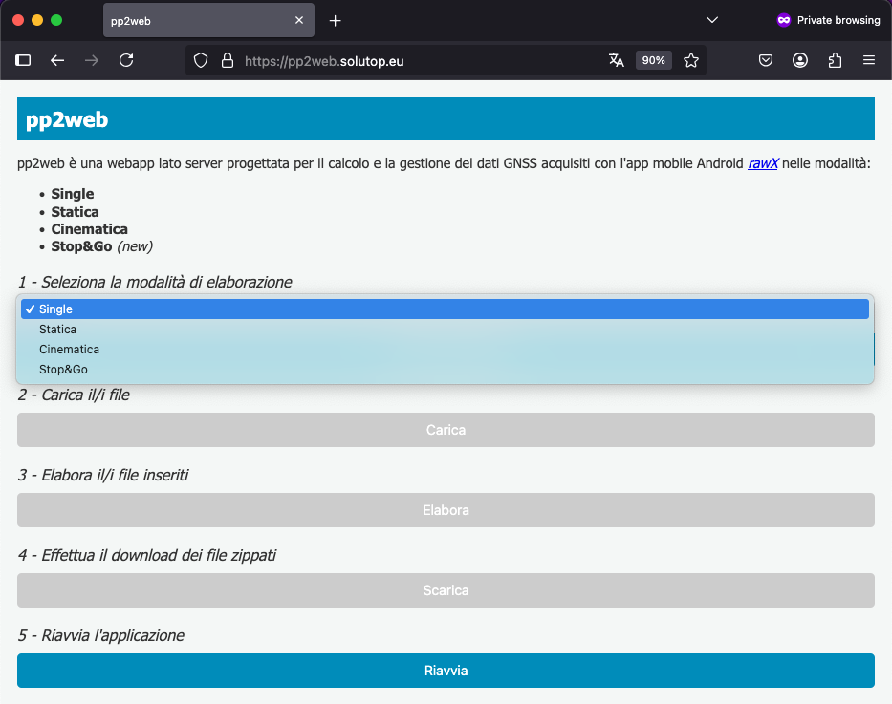Select the pp2web browser tab
Viewport: 892px width, 704px height.
coord(208,20)
